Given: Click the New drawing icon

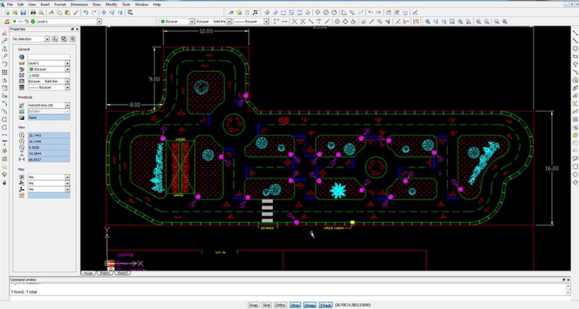Looking at the screenshot, I should point(7,13).
